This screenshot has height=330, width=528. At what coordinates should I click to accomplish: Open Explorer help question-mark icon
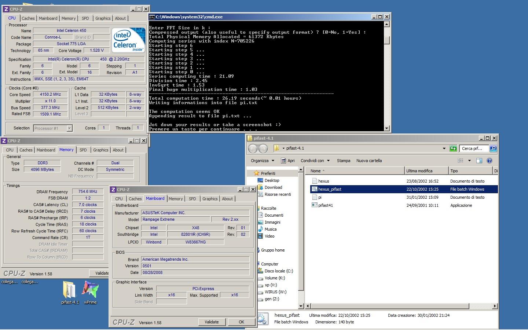489,161
